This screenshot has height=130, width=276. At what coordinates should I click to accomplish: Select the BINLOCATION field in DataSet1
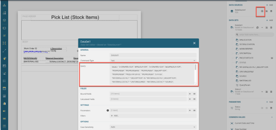pos(245,40)
